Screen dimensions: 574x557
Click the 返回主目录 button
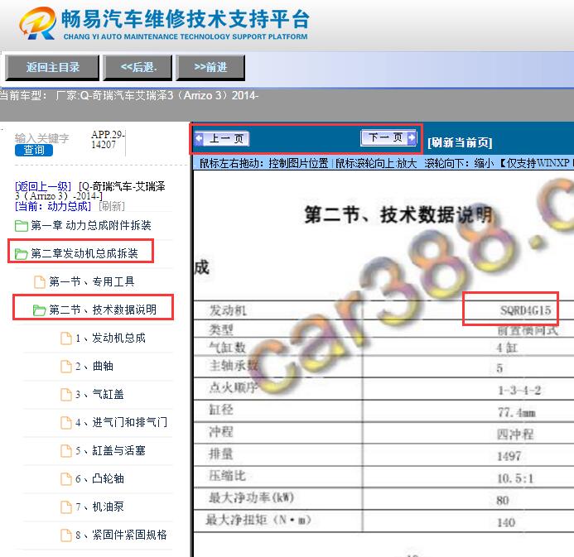point(52,67)
